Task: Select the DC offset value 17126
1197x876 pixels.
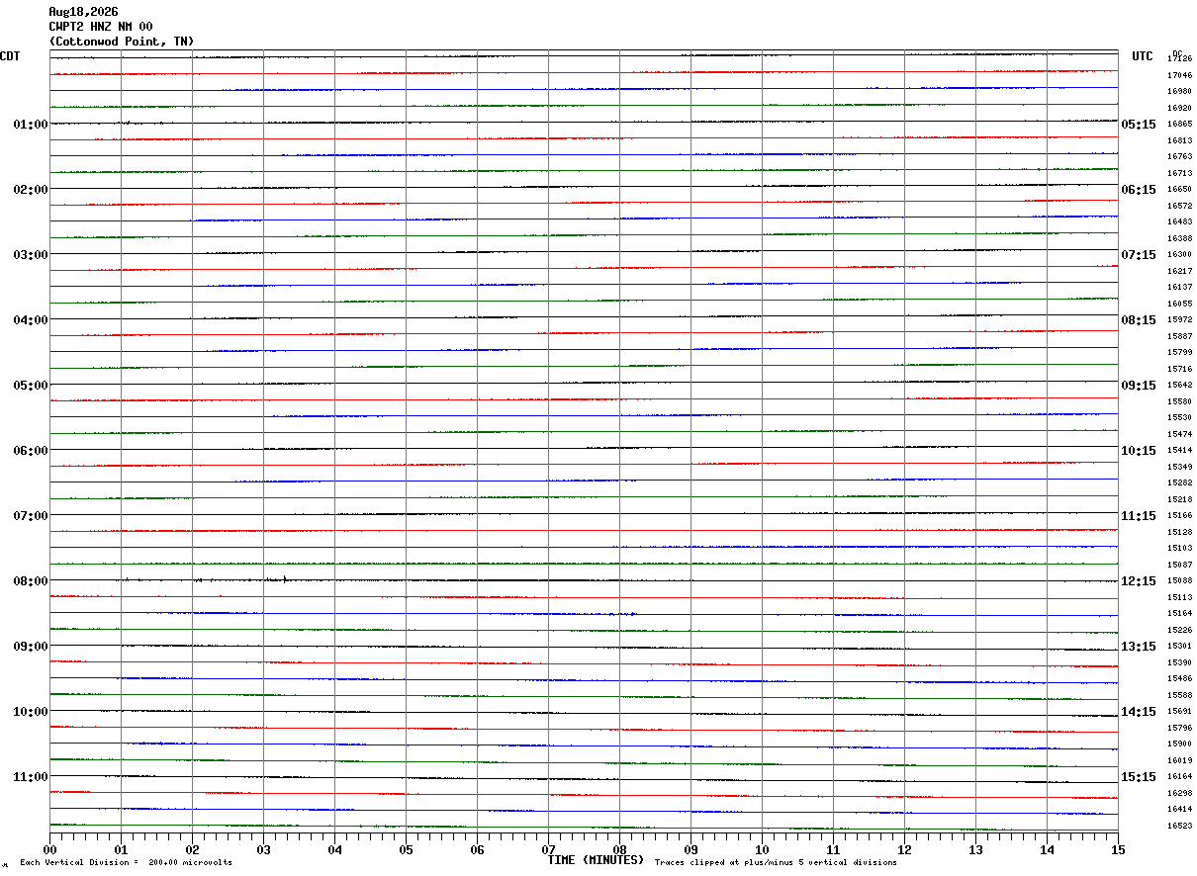Action: pyautogui.click(x=1179, y=59)
